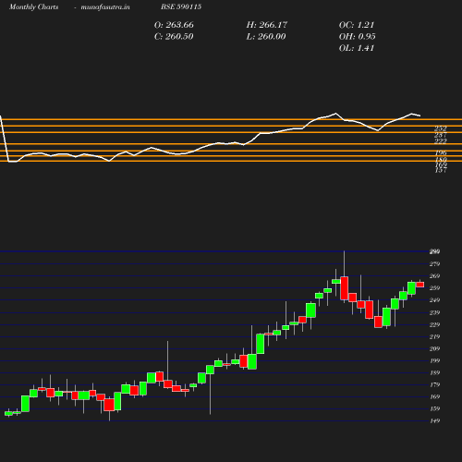This screenshot has width=462, height=462.
Task: Click the BSE 590115 symbol label
Action: [181, 6]
